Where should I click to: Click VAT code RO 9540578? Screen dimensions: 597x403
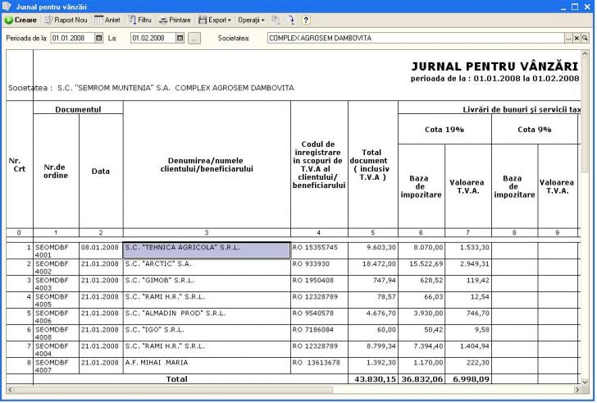point(319,317)
